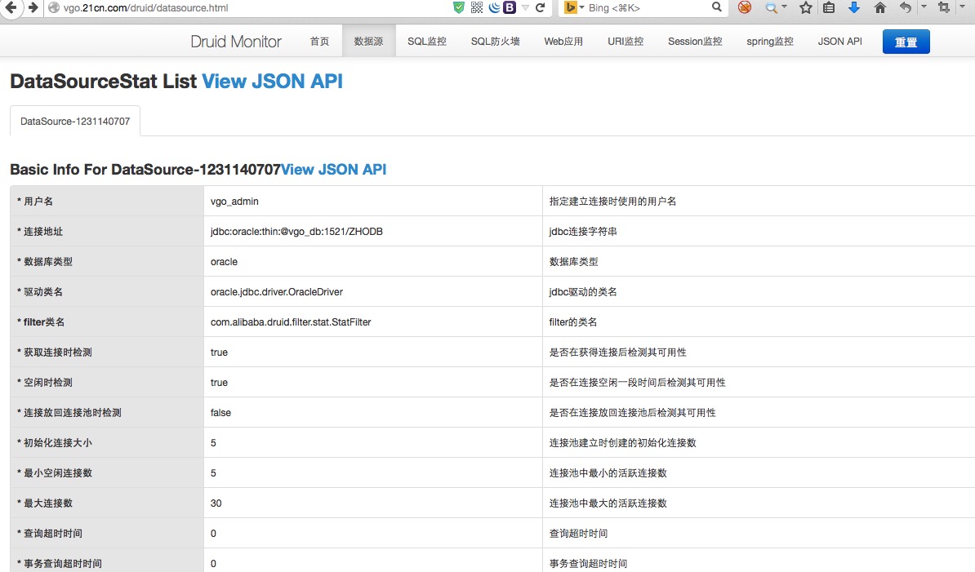Screen dimensions: 975x572
Task: Open dropdown arrow next to zoom magnifier
Action: [x=784, y=7]
